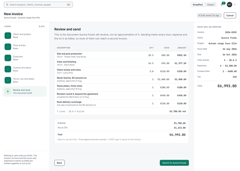The height and width of the screenshot is (171, 240).
Task: Click the Draft saved status badge
Action: click(209, 15)
